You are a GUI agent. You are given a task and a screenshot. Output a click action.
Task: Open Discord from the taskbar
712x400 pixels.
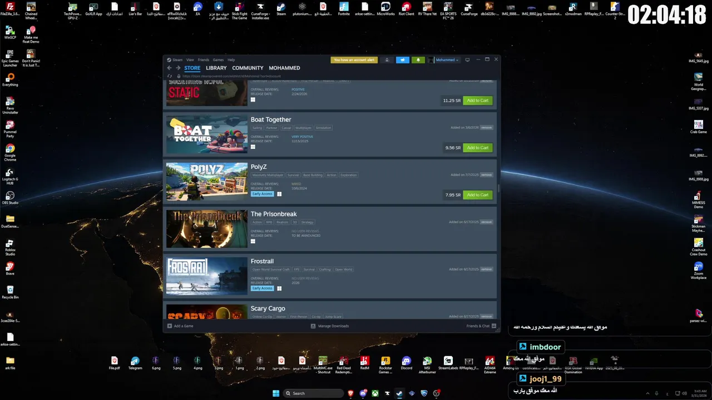tap(363, 393)
